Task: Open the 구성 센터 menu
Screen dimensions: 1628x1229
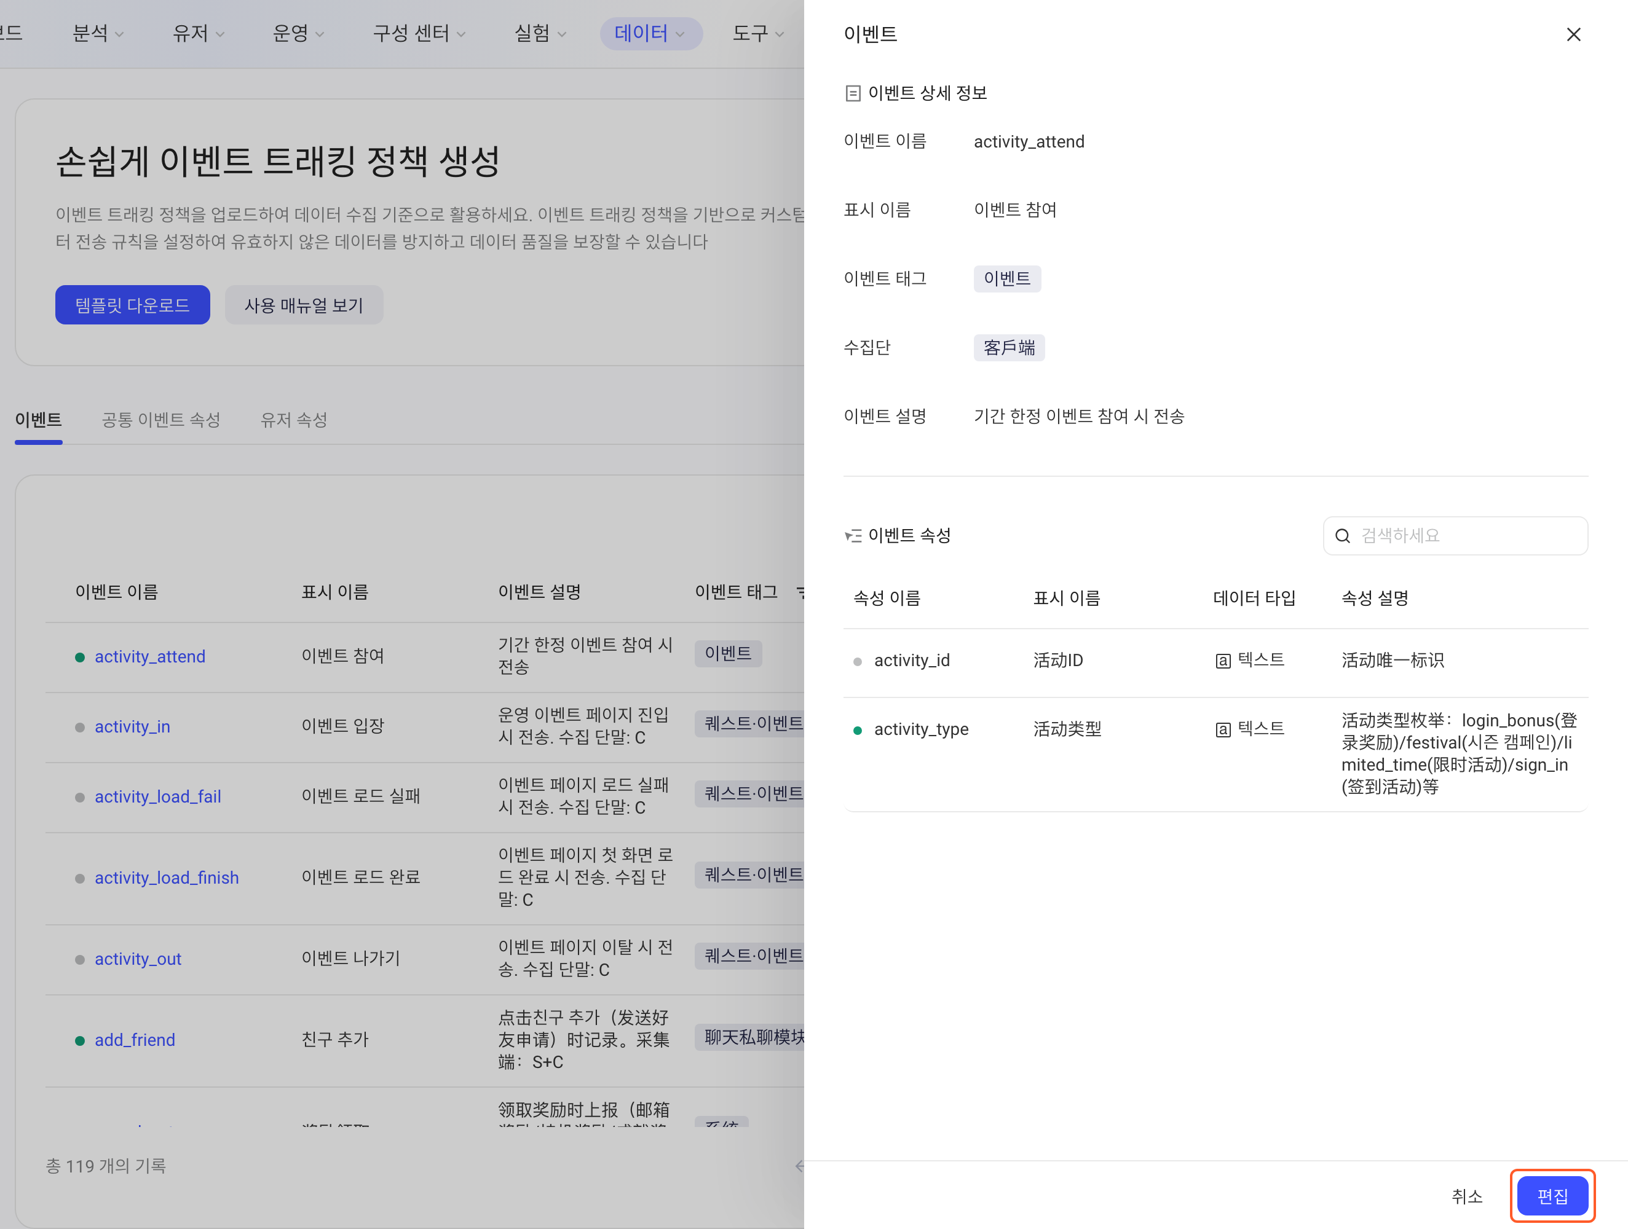Action: click(x=419, y=33)
